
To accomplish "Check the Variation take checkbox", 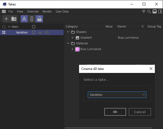I will point(34,32).
